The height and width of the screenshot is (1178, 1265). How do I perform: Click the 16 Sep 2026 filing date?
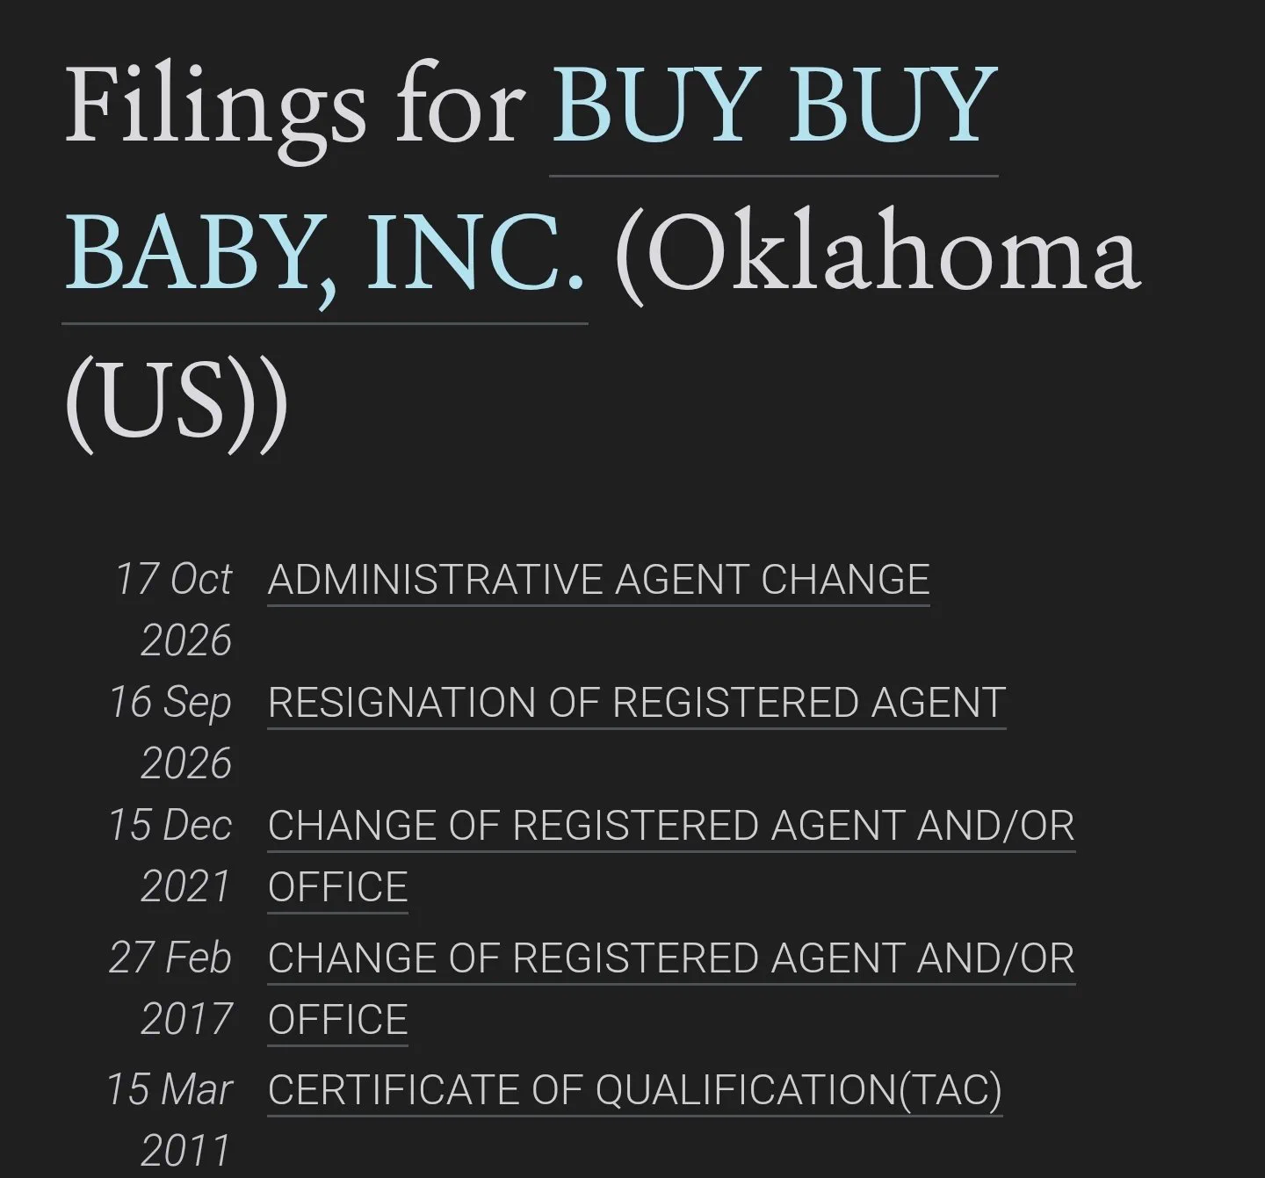coord(170,733)
